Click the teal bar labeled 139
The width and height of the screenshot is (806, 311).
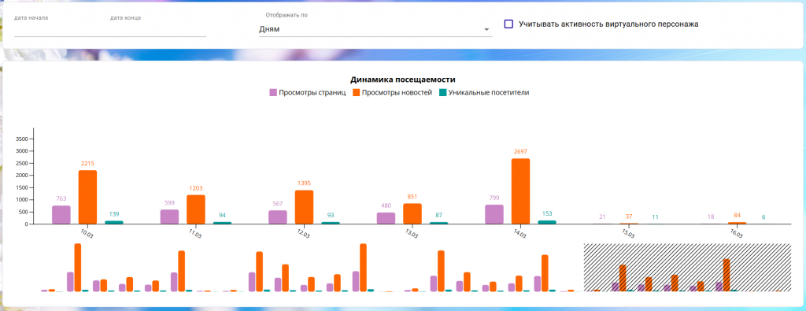coord(114,223)
